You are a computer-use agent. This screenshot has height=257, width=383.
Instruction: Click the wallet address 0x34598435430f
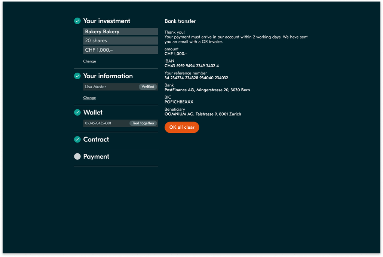tap(98, 123)
